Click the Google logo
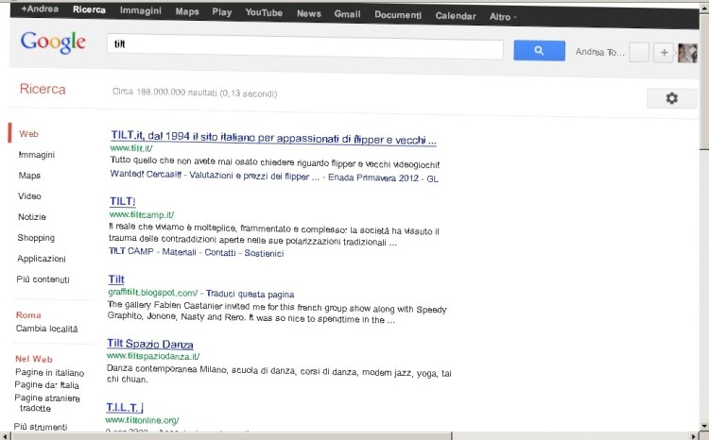Viewport: 709px width, 440px height. pos(53,42)
